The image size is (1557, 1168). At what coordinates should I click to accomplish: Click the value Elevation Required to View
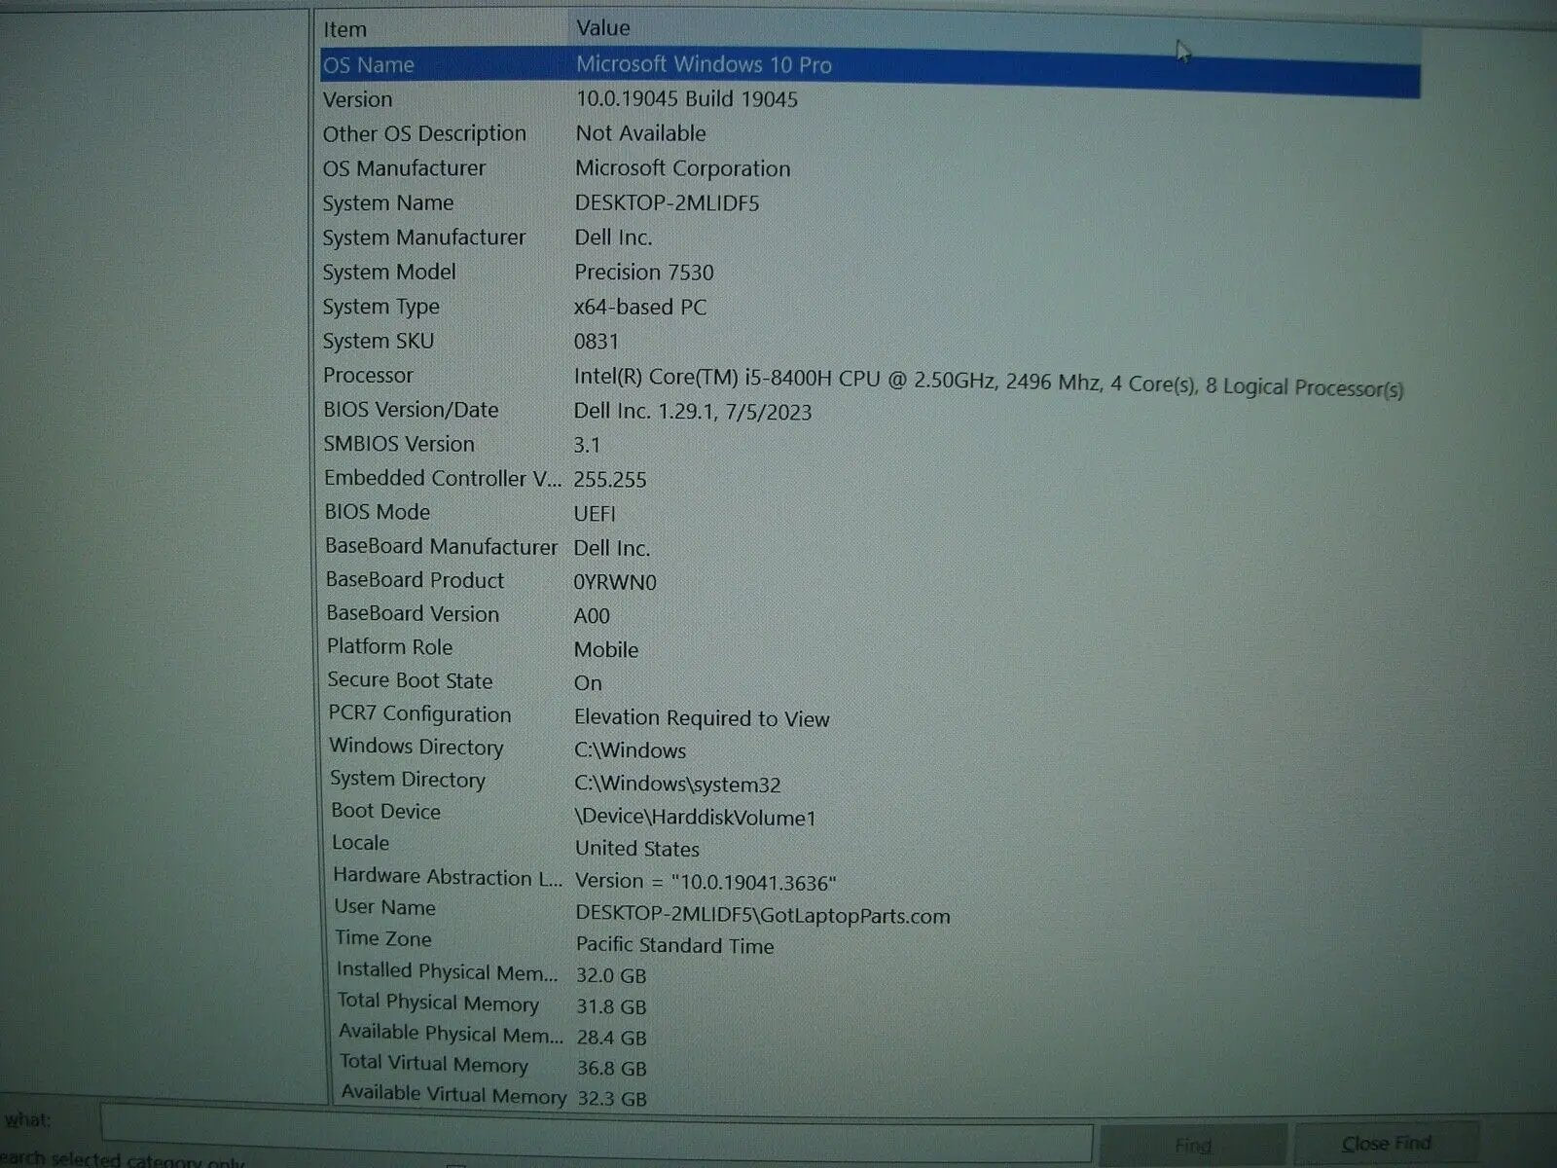(x=702, y=718)
